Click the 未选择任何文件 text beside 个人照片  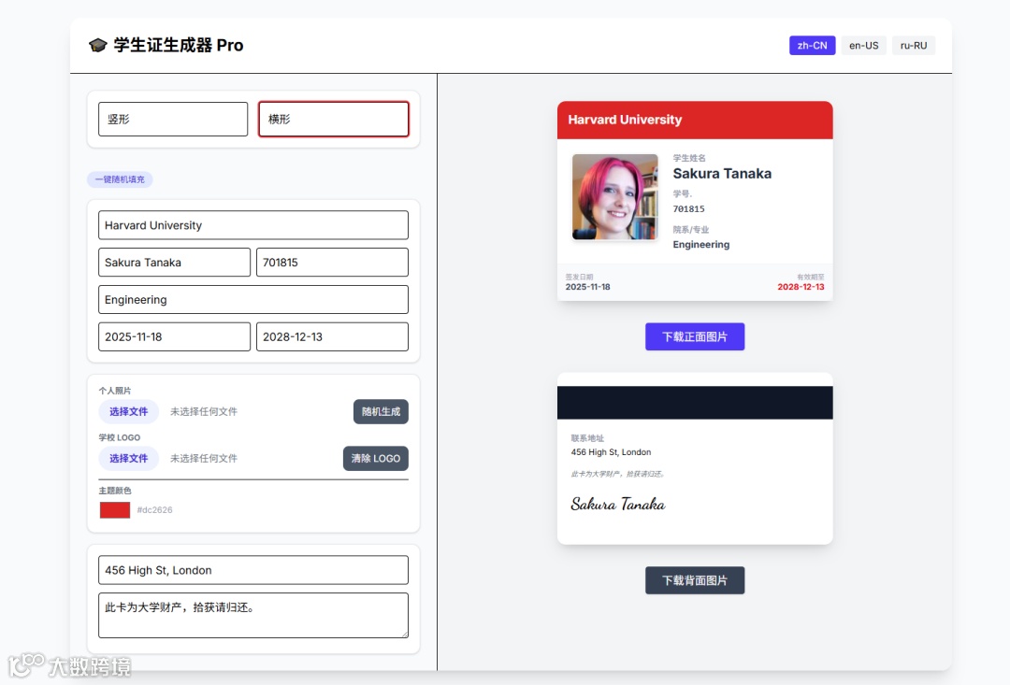coord(204,412)
